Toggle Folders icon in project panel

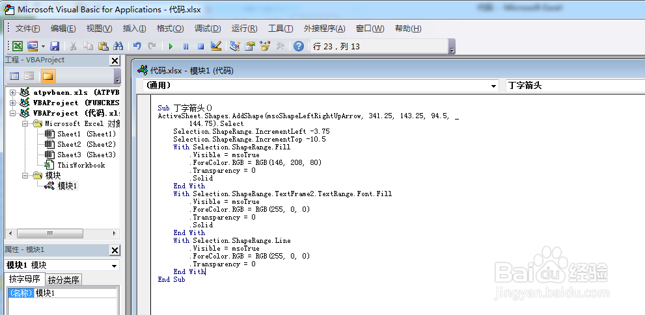[48, 76]
